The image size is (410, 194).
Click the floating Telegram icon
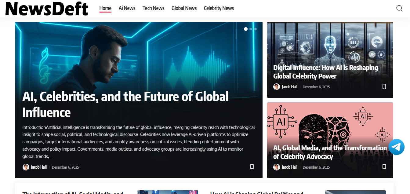397,147
